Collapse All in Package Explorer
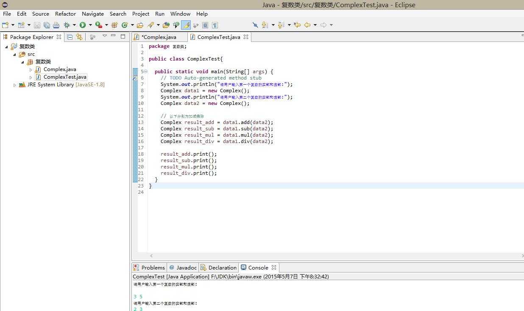The image size is (524, 311). (x=70, y=37)
